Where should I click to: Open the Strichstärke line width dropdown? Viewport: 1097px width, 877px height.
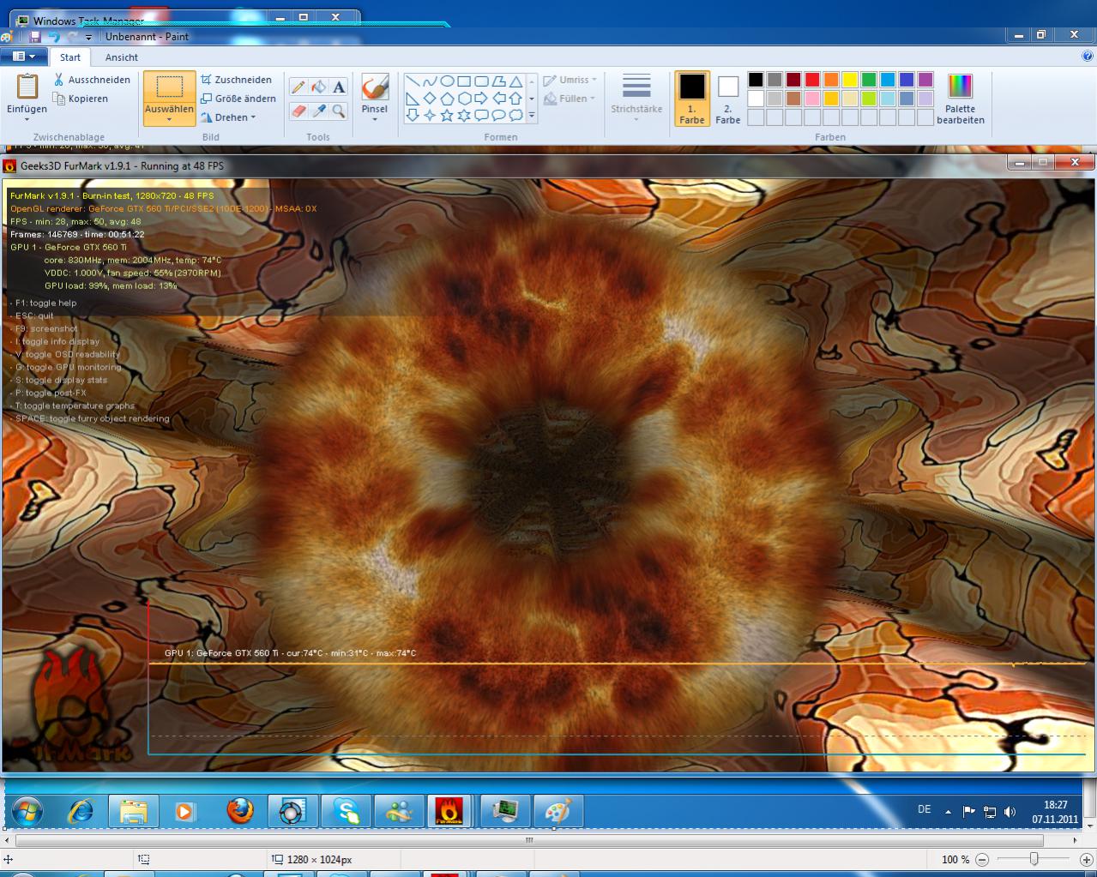point(636,98)
